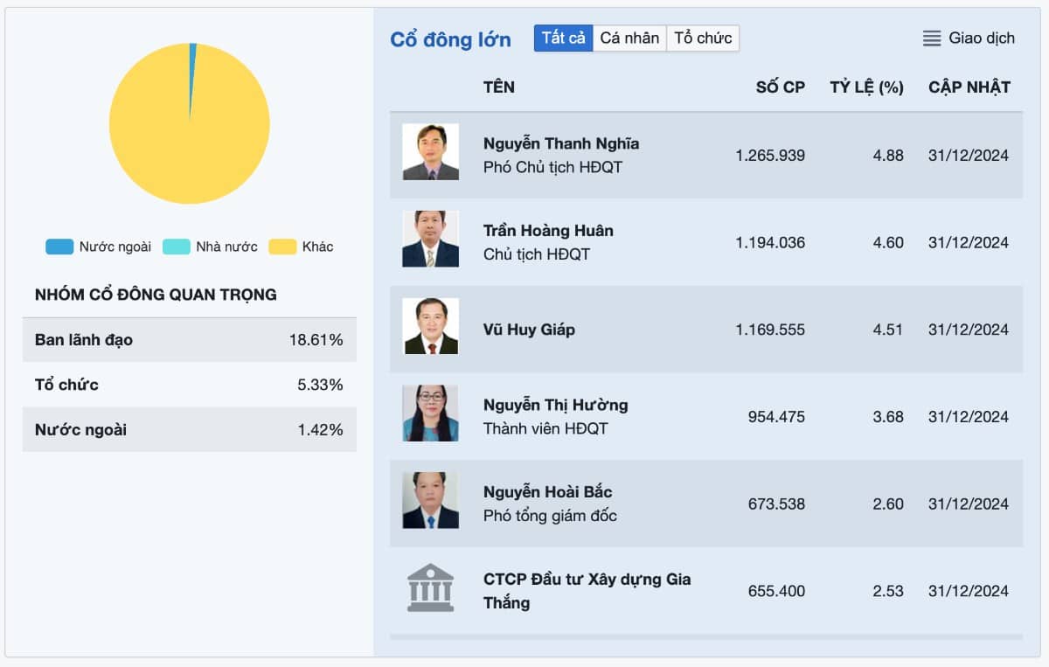The image size is (1049, 667).
Task: Click Trần Hoàng Huân's portrait image
Action: point(430,239)
